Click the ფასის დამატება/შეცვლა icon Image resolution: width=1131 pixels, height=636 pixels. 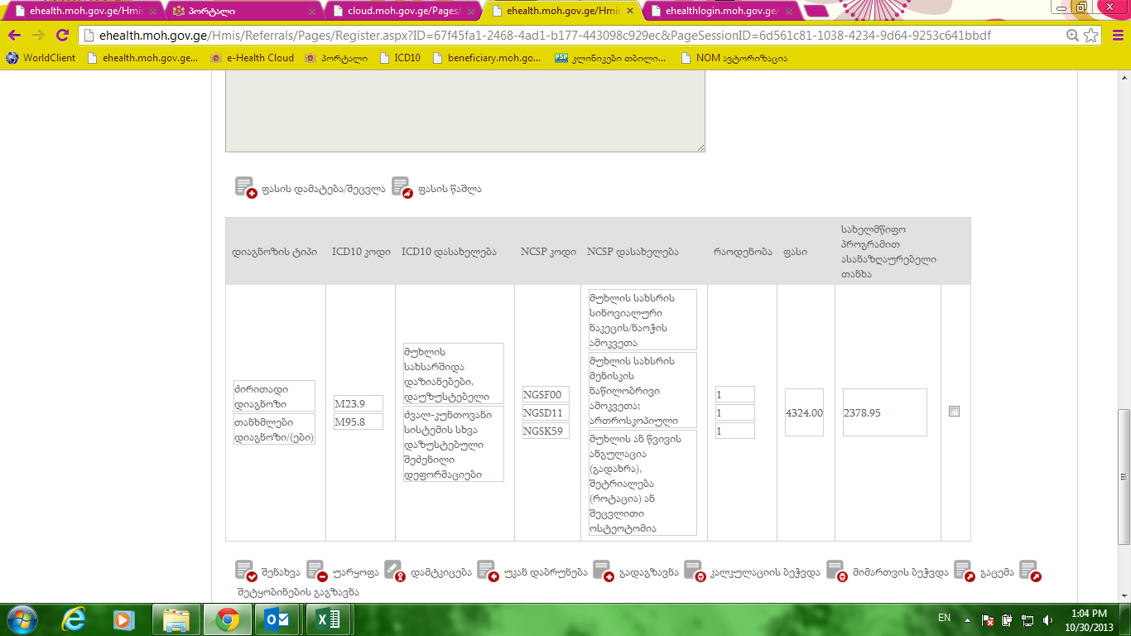pyautogui.click(x=246, y=188)
